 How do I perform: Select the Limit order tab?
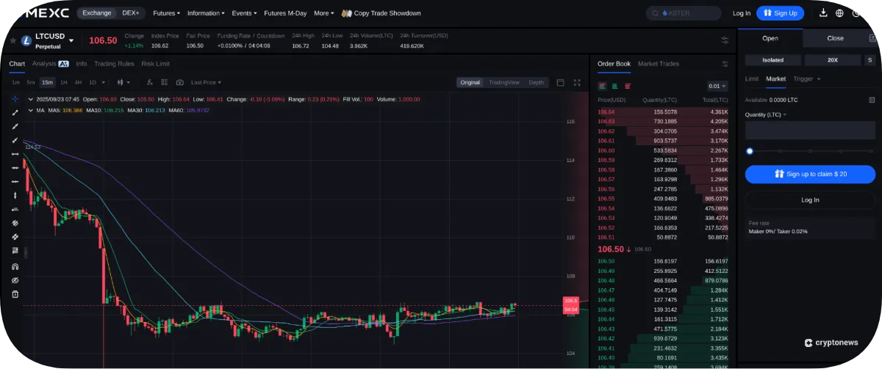coord(752,78)
